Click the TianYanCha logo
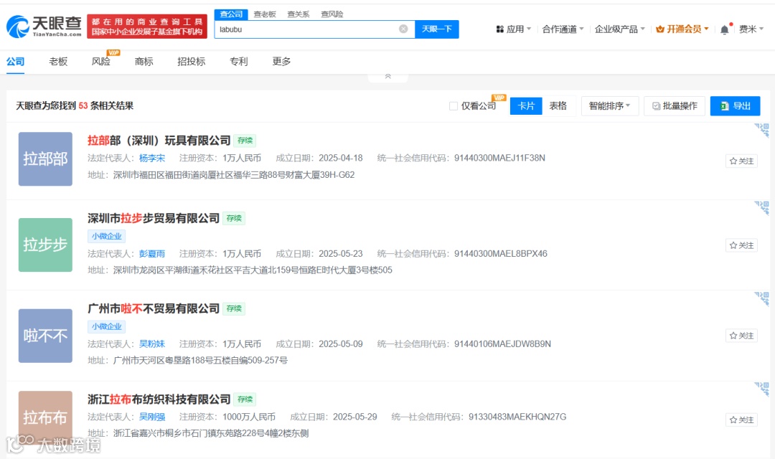This screenshot has height=459, width=775. tap(44, 27)
